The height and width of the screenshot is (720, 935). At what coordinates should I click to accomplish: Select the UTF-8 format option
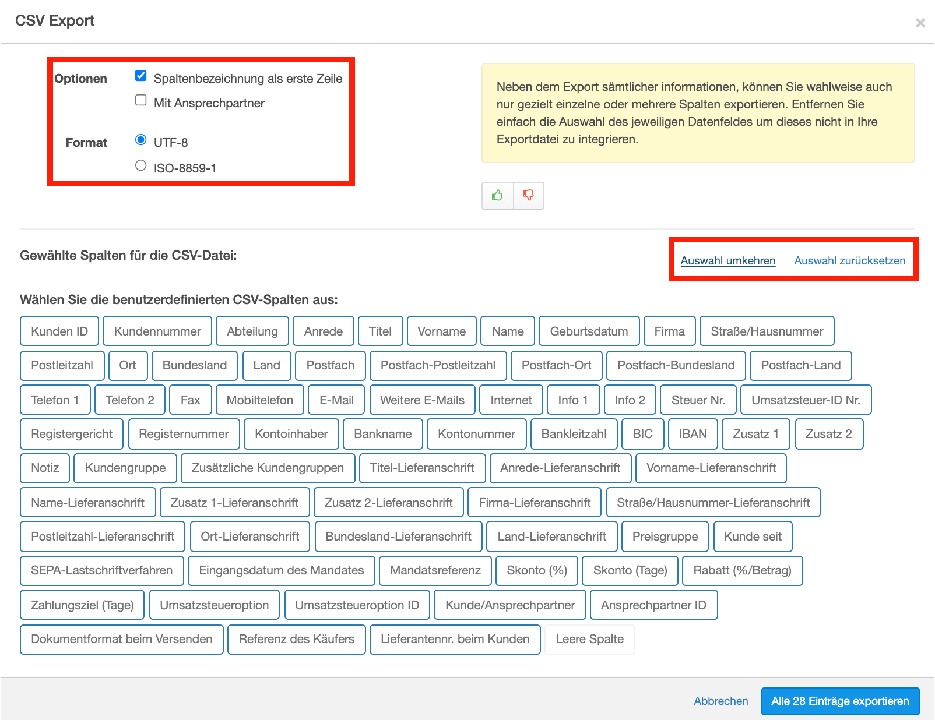pyautogui.click(x=140, y=140)
